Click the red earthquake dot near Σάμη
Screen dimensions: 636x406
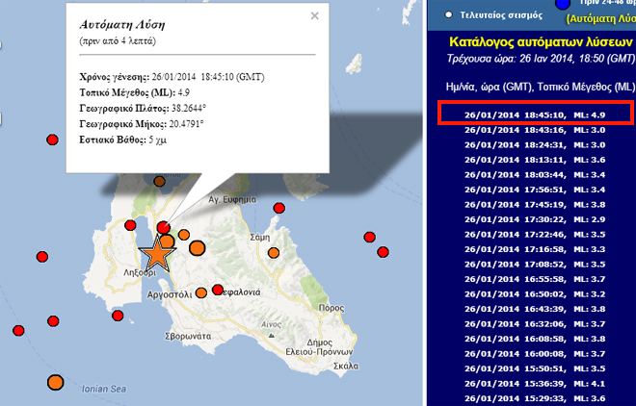(279, 208)
